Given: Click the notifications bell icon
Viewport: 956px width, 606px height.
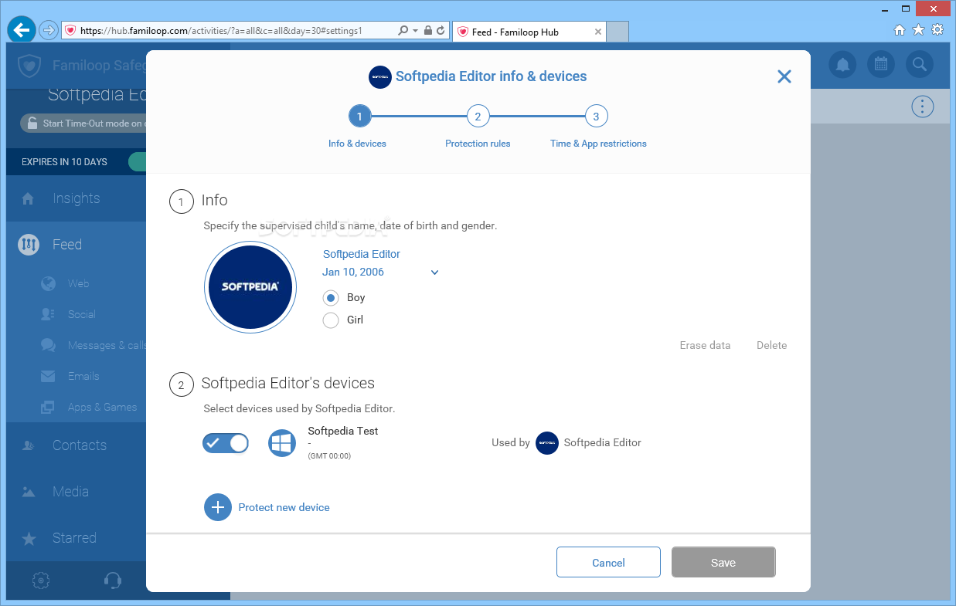Looking at the screenshot, I should [x=842, y=65].
